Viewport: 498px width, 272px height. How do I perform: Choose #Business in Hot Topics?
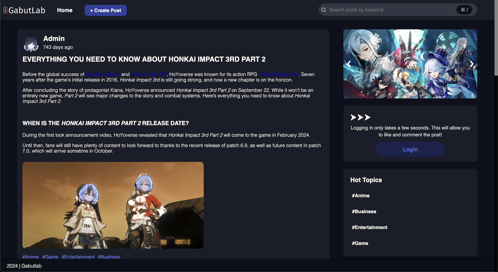point(364,211)
